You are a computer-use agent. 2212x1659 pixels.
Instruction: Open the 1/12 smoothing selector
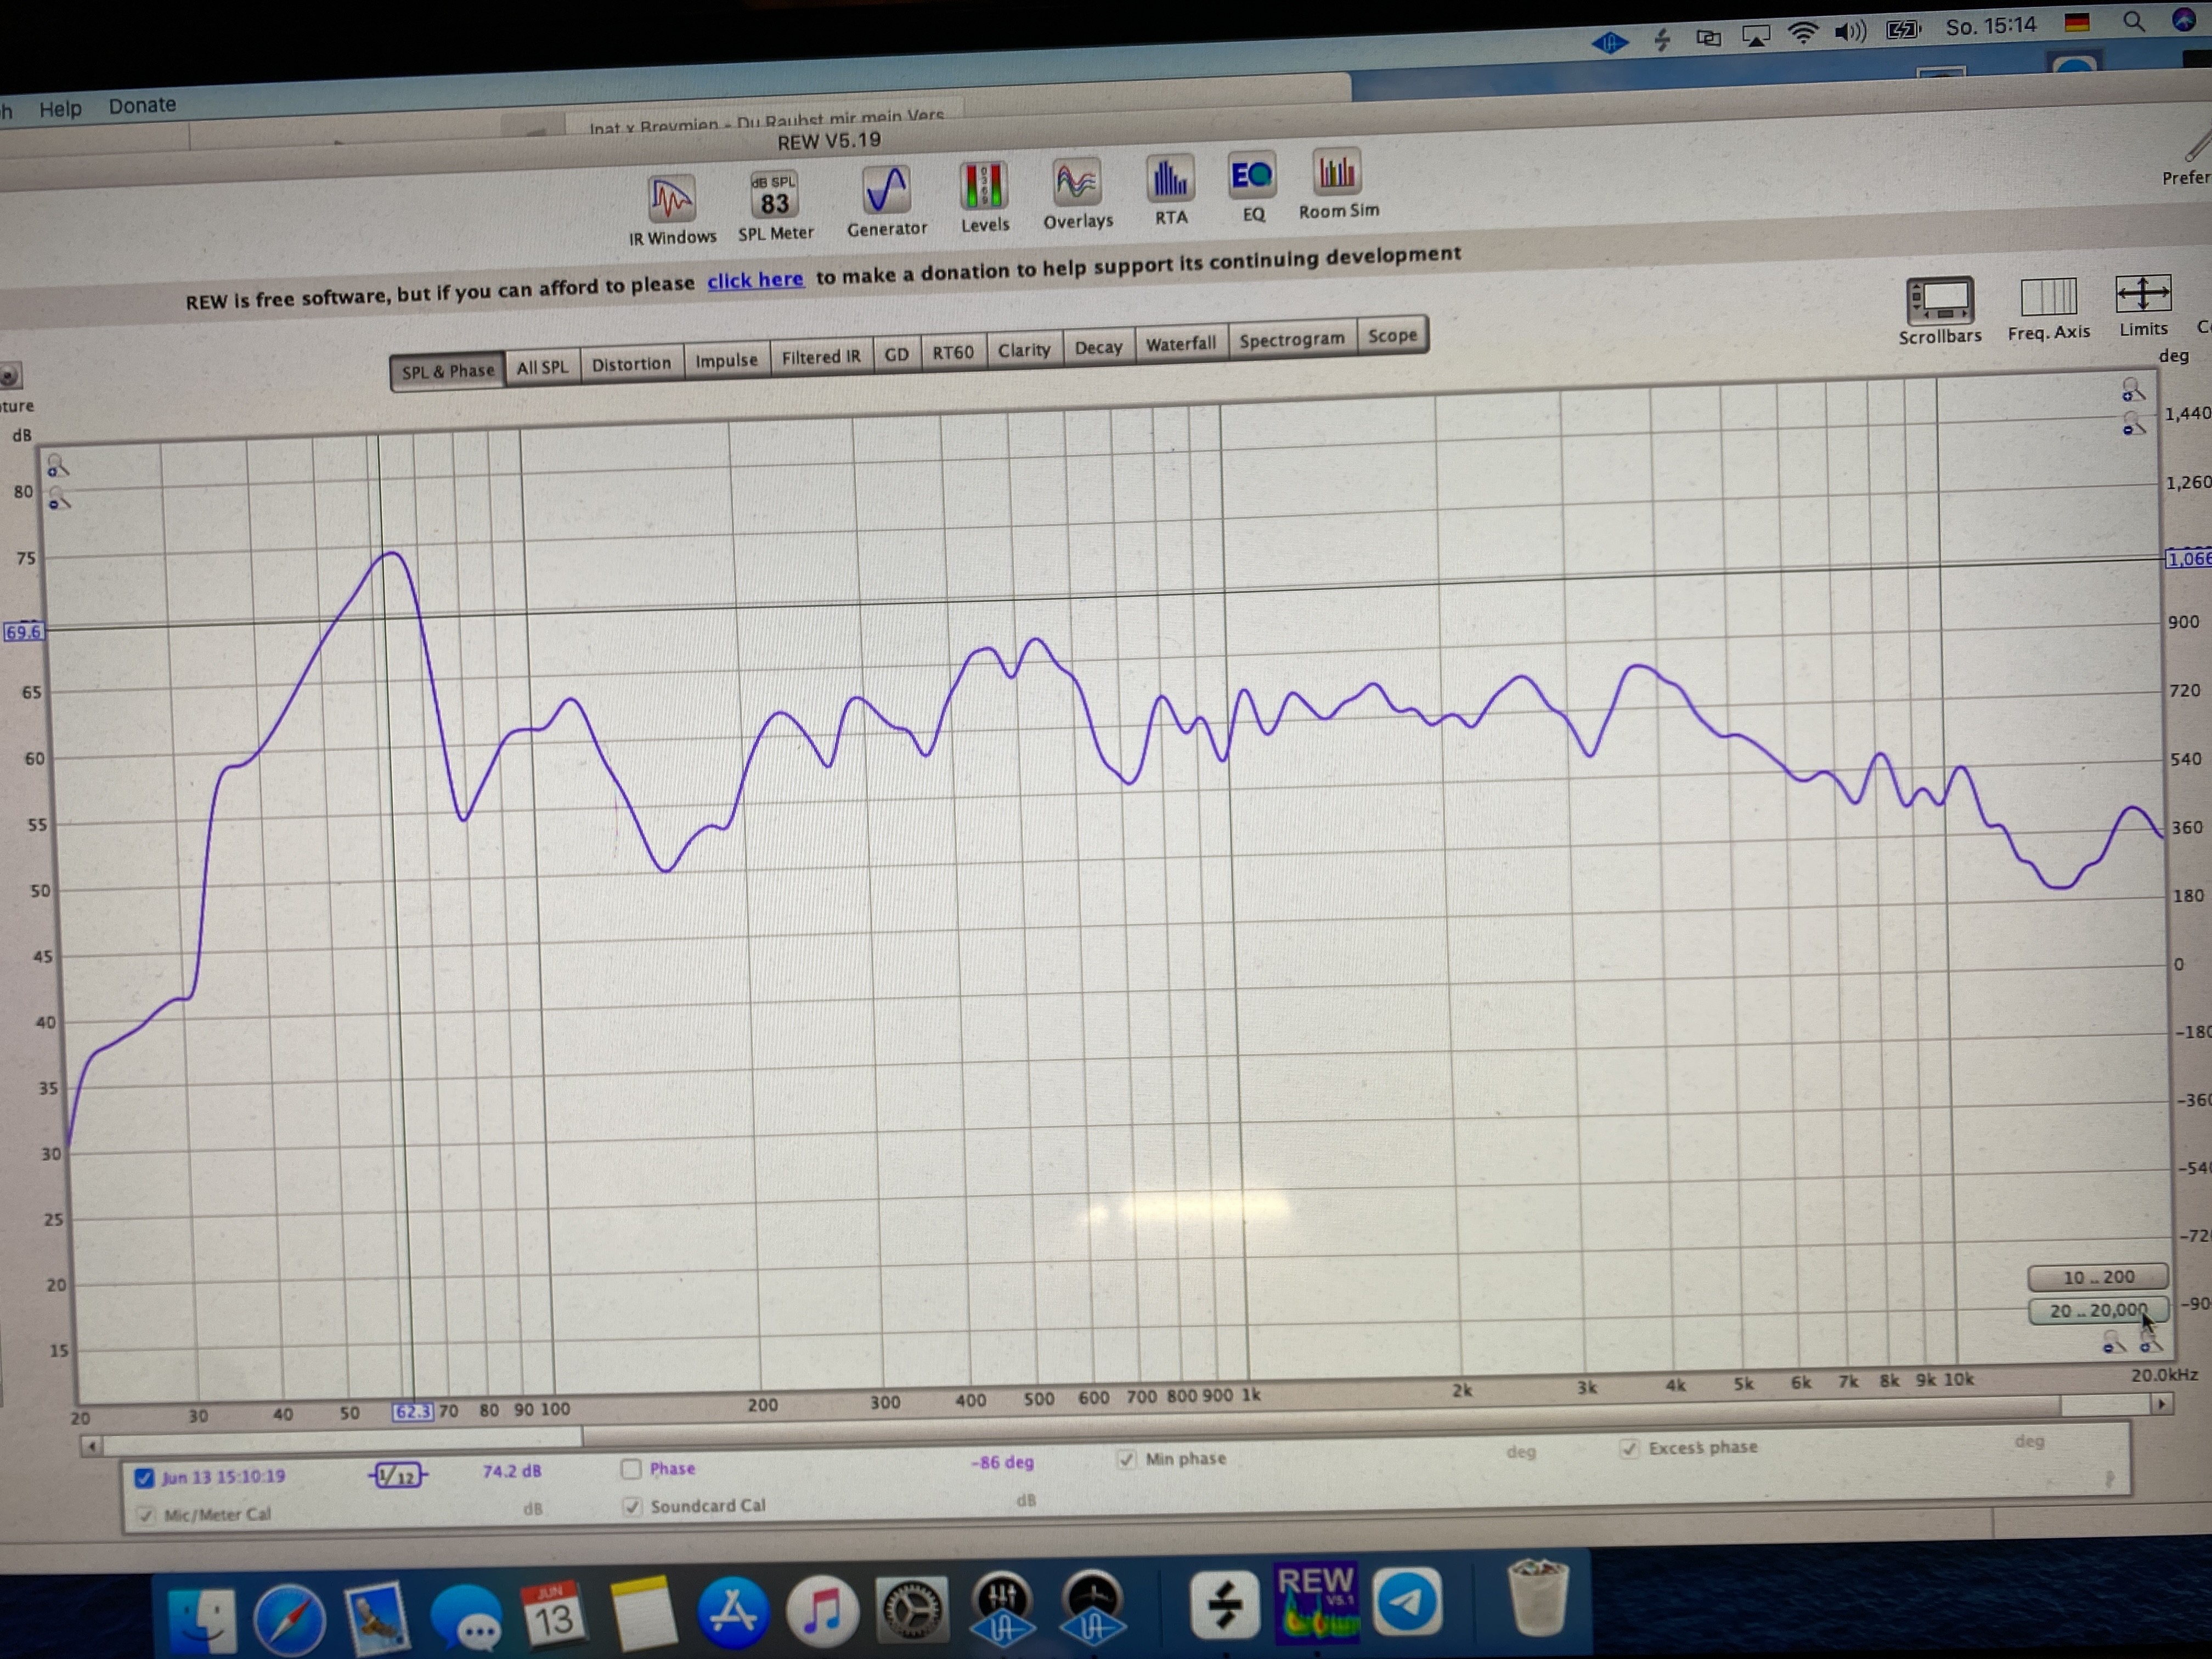point(398,1476)
